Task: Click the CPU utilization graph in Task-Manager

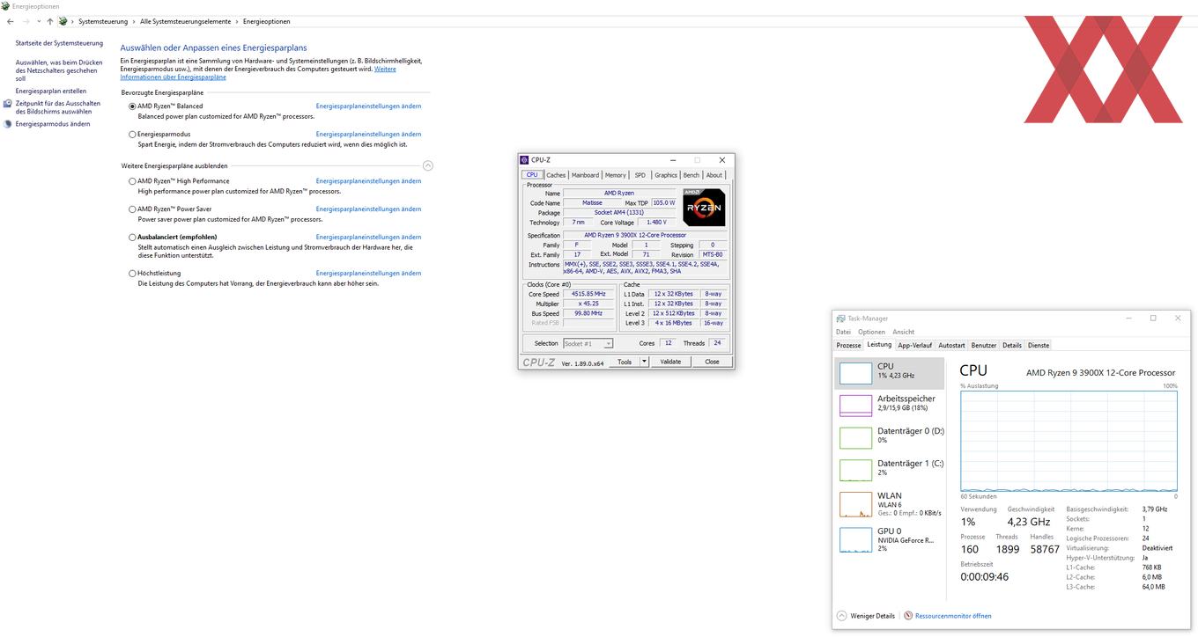Action: 1069,441
